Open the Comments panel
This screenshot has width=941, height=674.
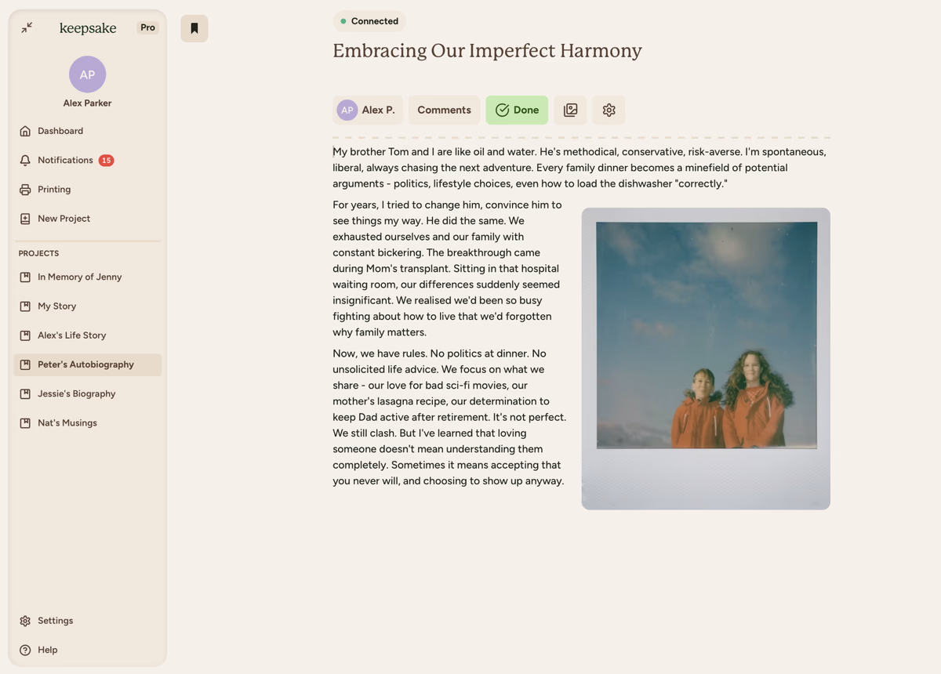pyautogui.click(x=444, y=110)
